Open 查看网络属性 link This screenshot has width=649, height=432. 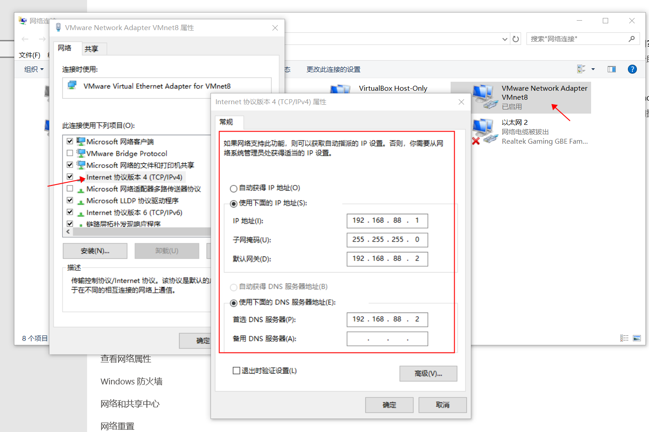coord(126,359)
